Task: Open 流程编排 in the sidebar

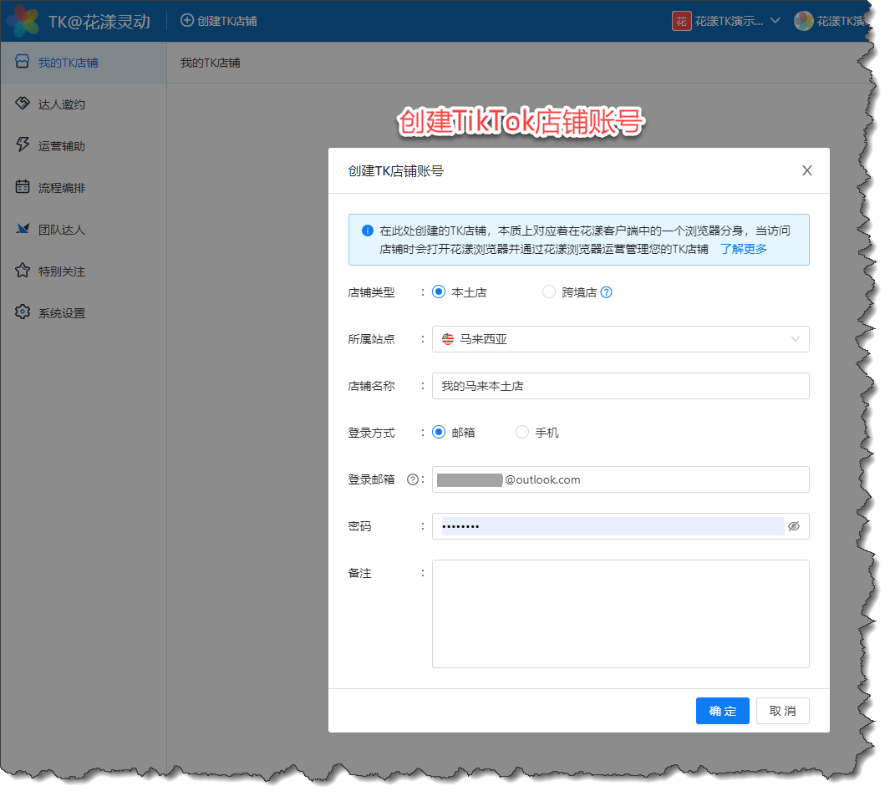Action: click(84, 188)
